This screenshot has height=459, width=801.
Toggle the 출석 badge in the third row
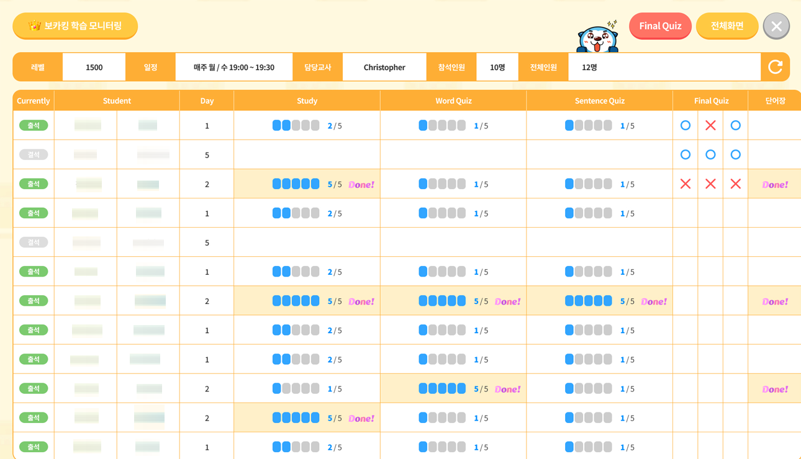(34, 184)
